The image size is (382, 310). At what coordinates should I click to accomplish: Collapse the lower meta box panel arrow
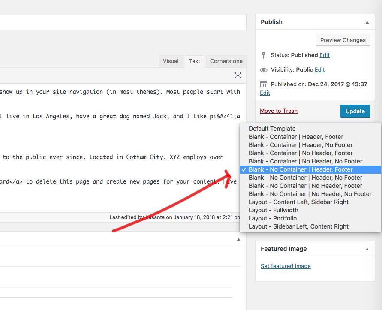(x=238, y=239)
